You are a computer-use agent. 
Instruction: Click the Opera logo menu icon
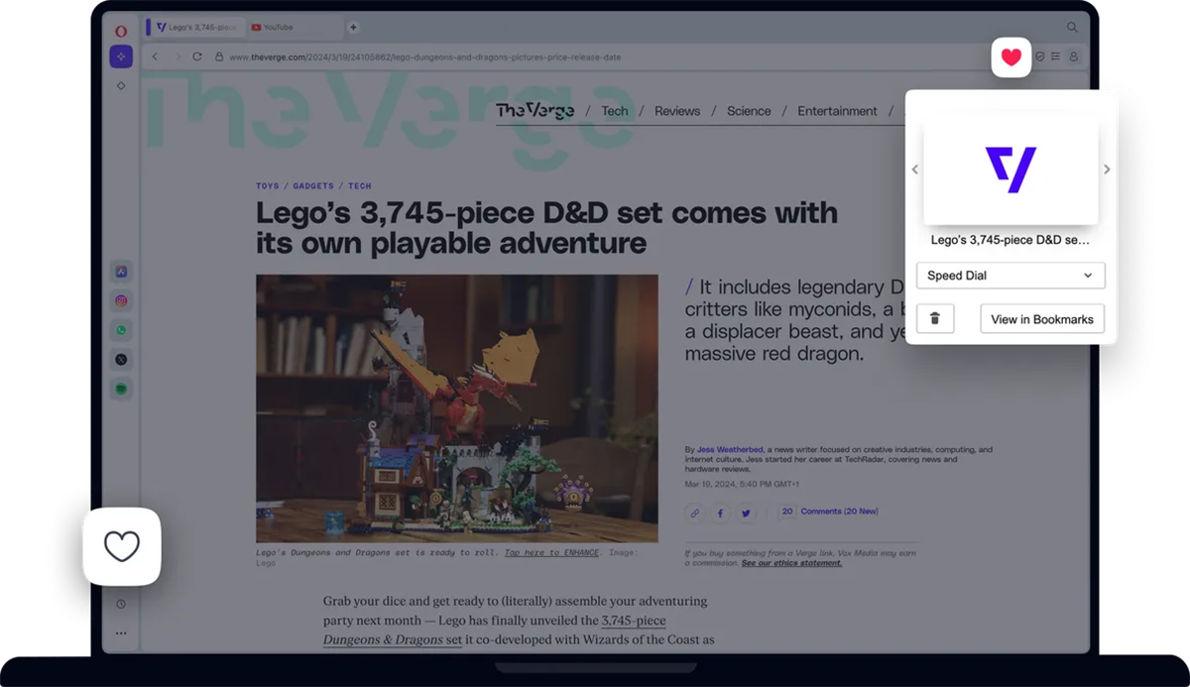[x=121, y=31]
